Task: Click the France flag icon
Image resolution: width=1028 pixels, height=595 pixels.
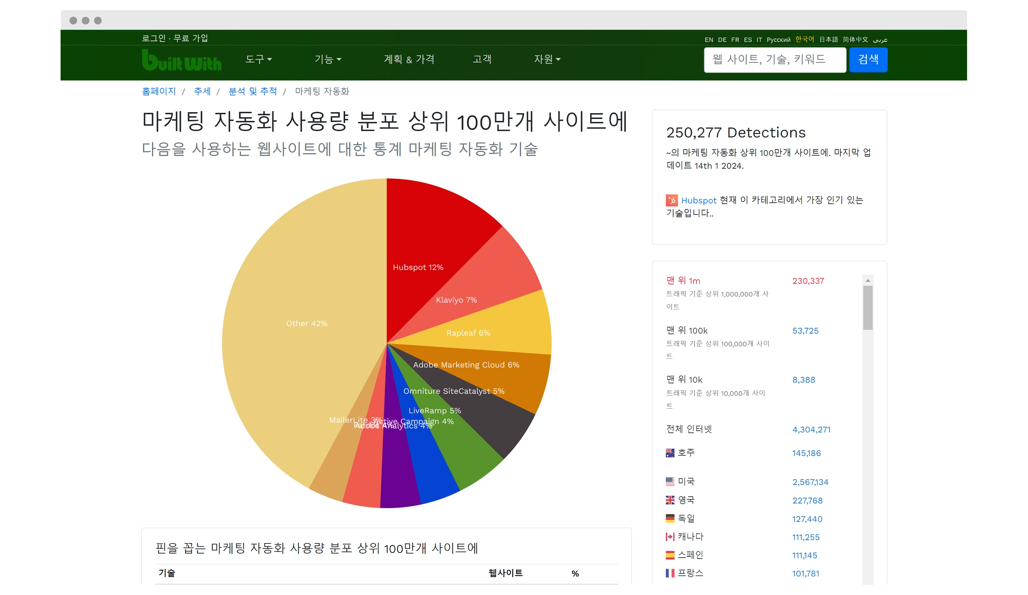Action: (670, 573)
